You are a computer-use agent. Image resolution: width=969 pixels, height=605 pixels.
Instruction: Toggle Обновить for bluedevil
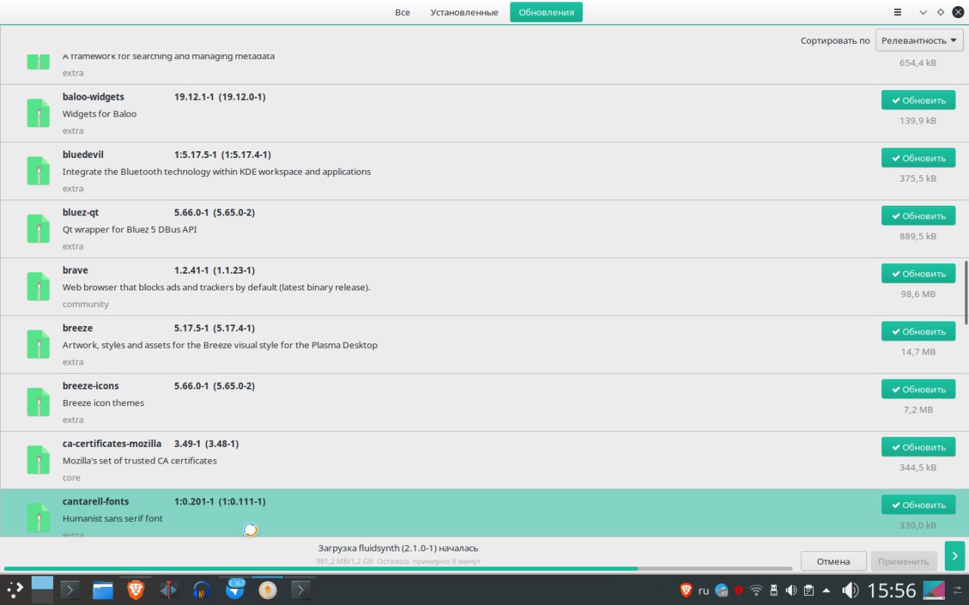click(x=918, y=158)
